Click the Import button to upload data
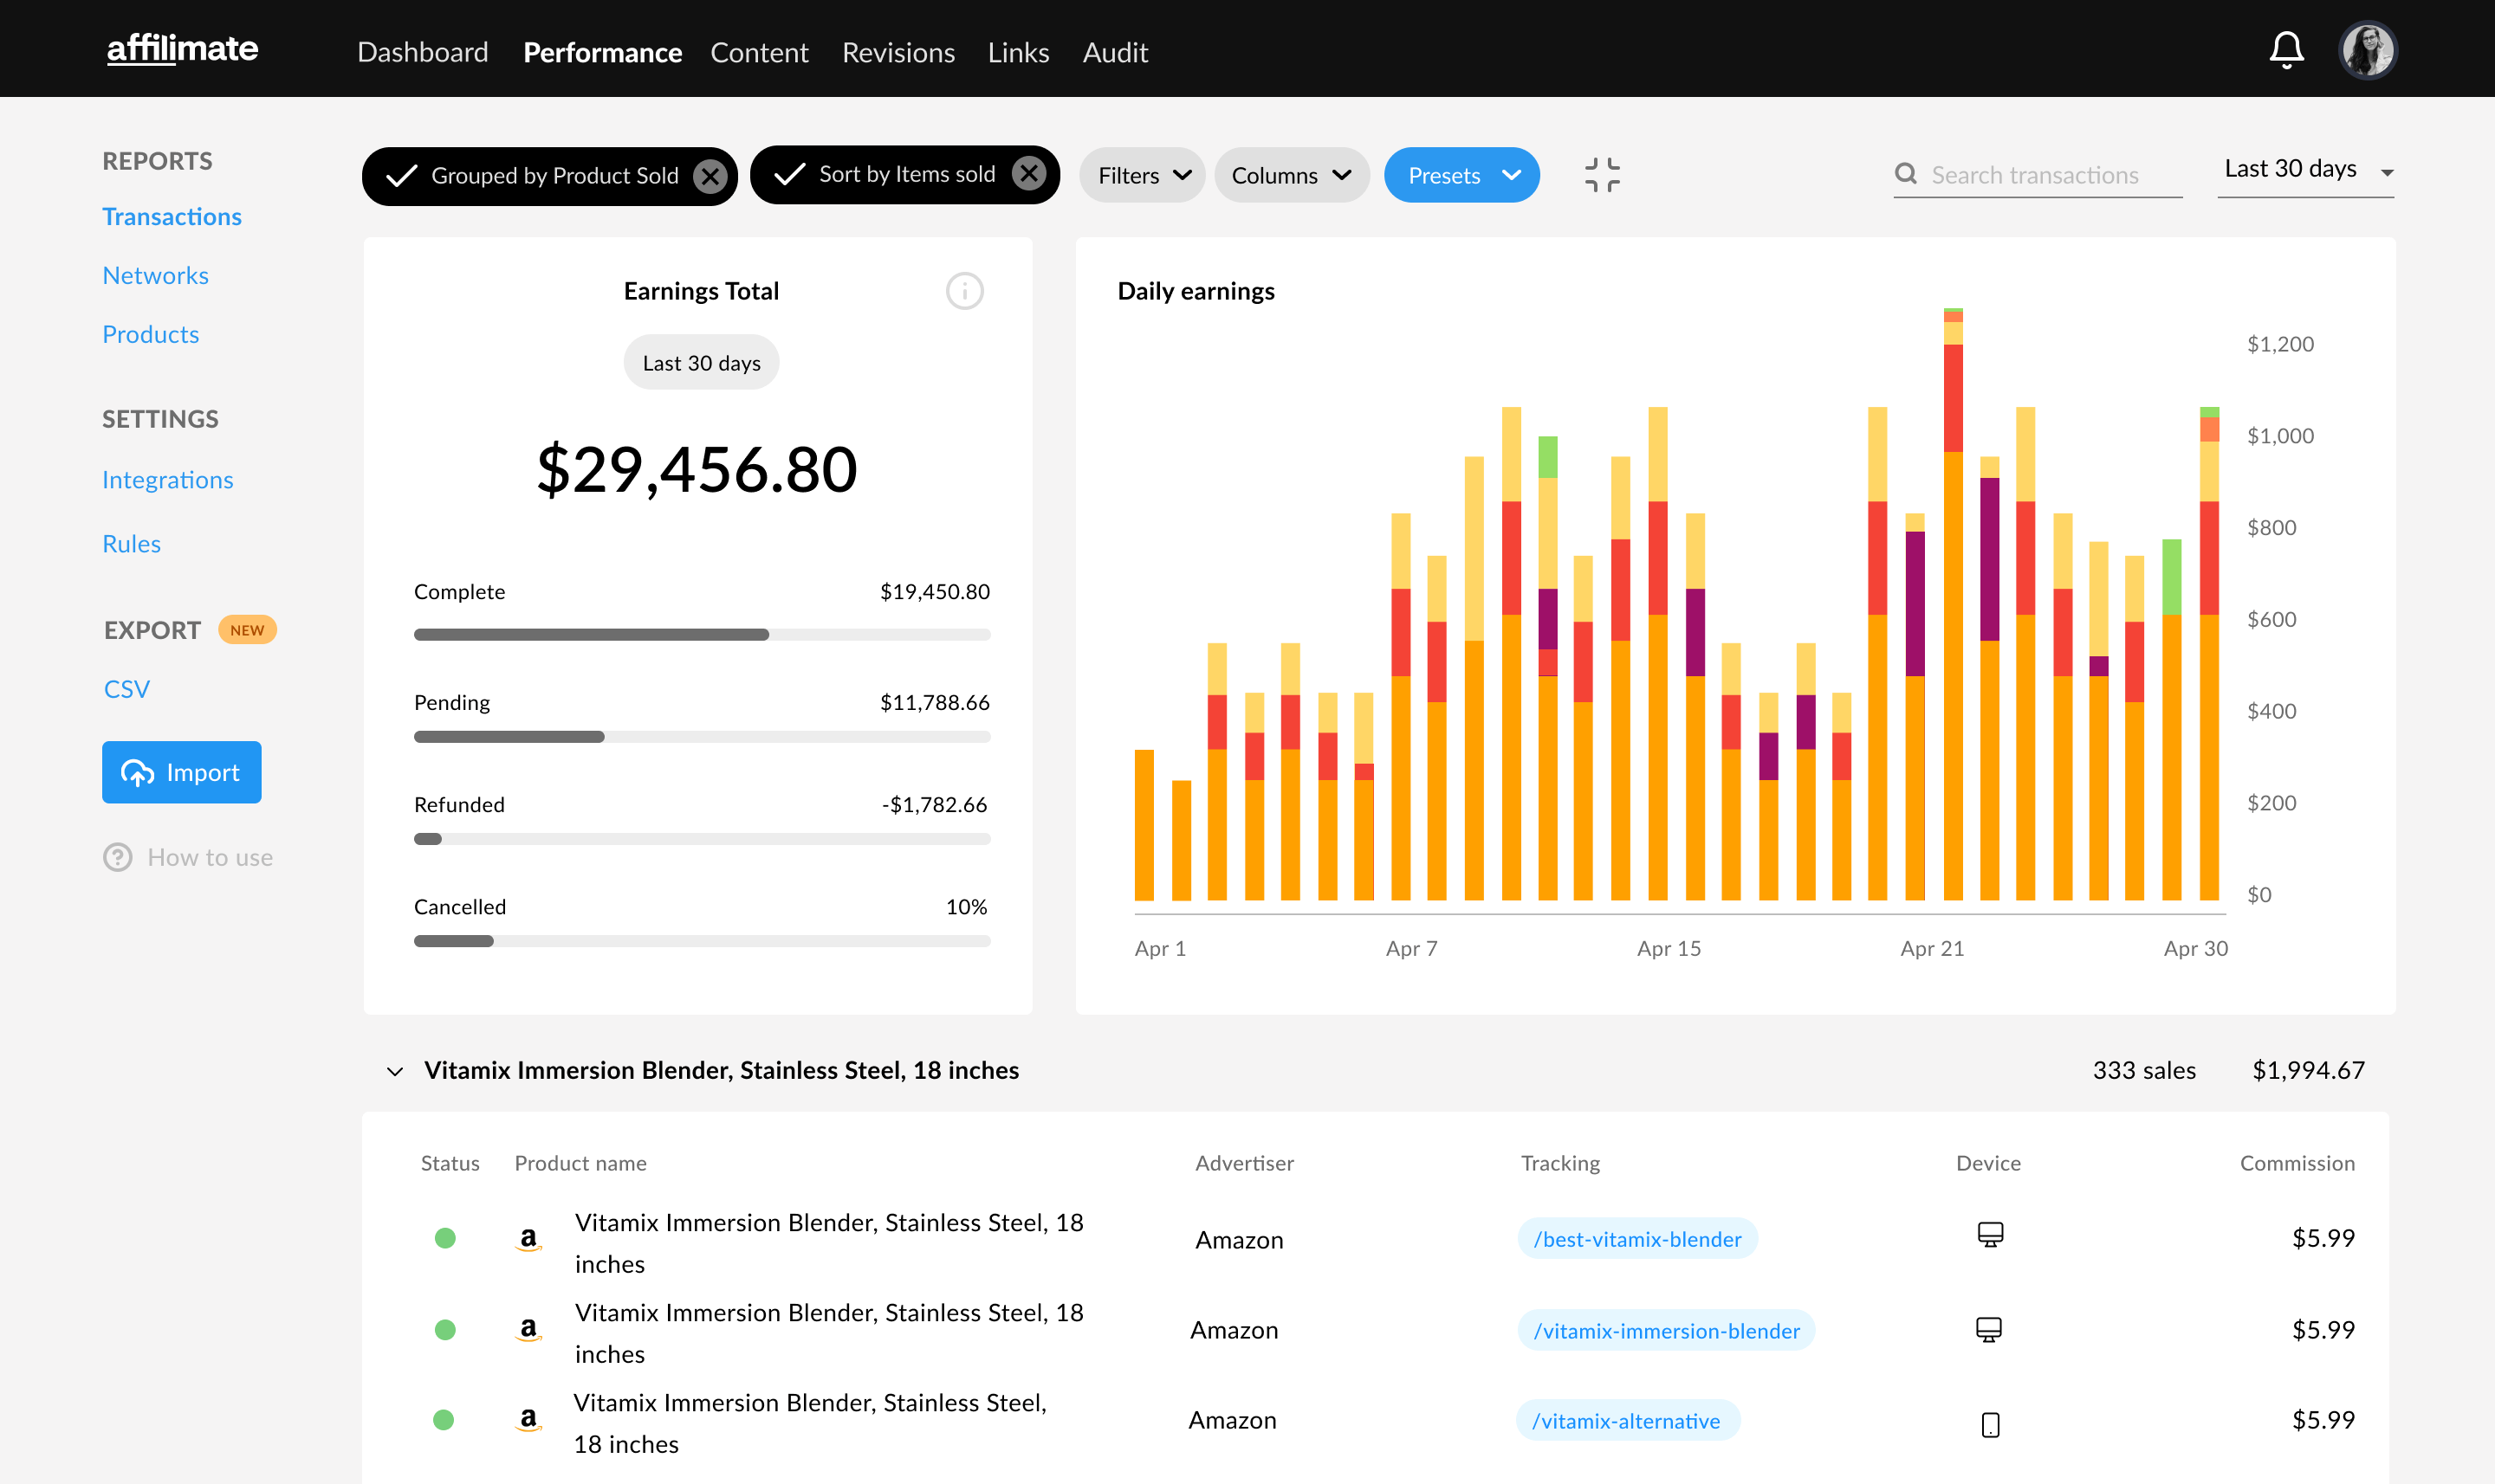Image resolution: width=2495 pixels, height=1484 pixels. (x=180, y=772)
